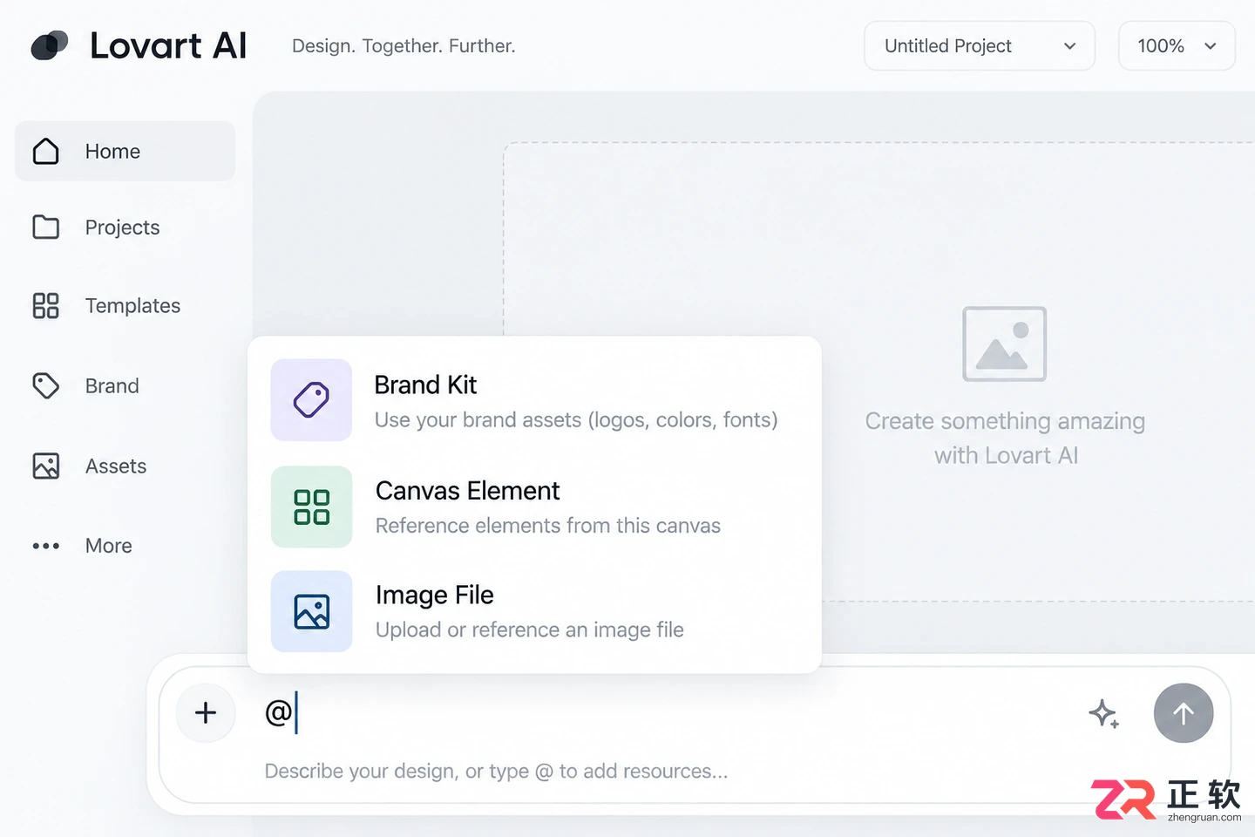Open the Brand section in sidebar
Viewport: 1255px width, 837px height.
click(x=125, y=386)
